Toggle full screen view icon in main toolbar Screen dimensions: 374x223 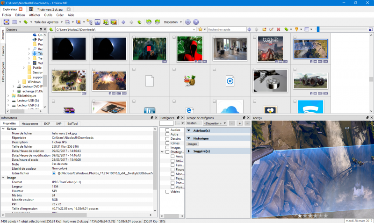7,22
